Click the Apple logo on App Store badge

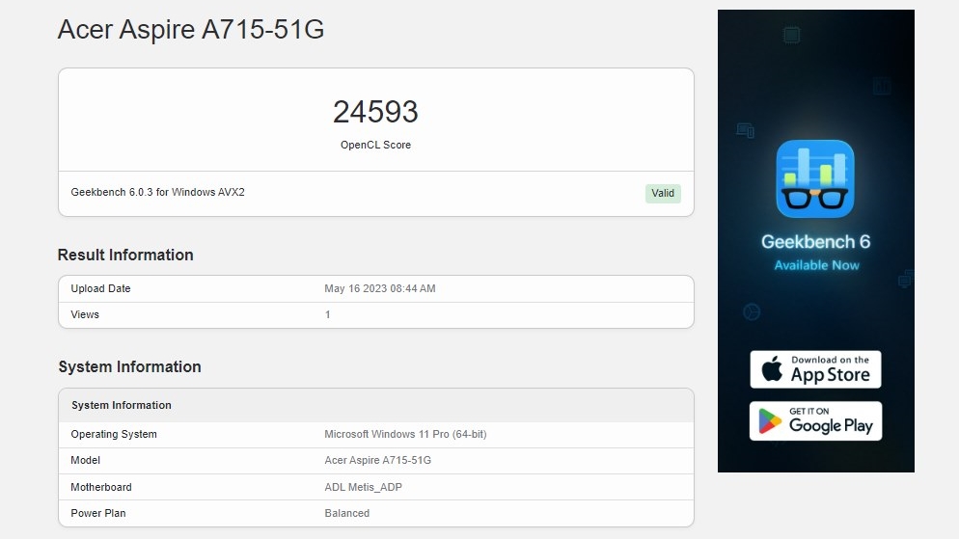pyautogui.click(x=772, y=369)
